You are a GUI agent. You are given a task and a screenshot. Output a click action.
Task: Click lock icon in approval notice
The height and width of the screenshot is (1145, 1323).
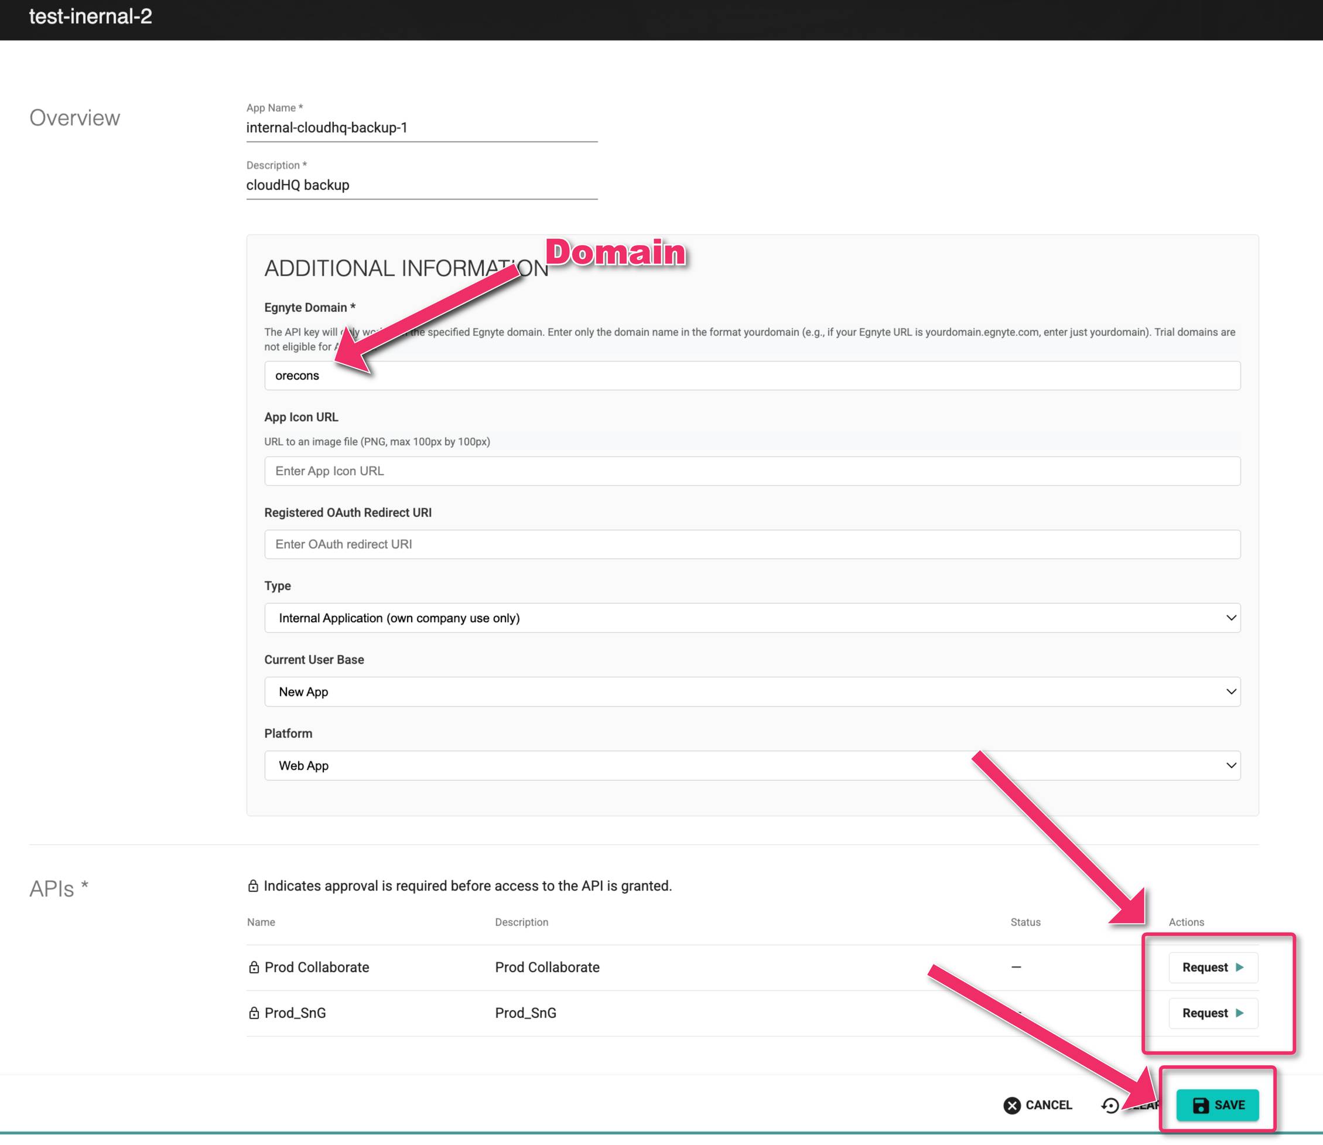click(x=253, y=886)
